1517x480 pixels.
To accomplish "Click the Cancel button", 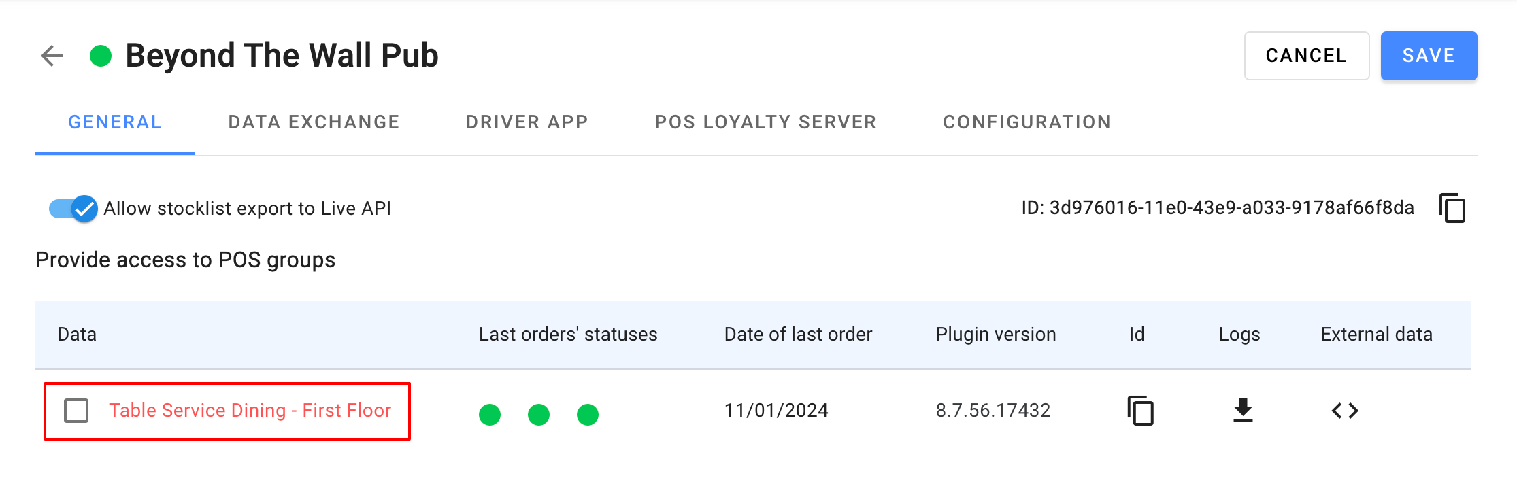I will pyautogui.click(x=1306, y=56).
